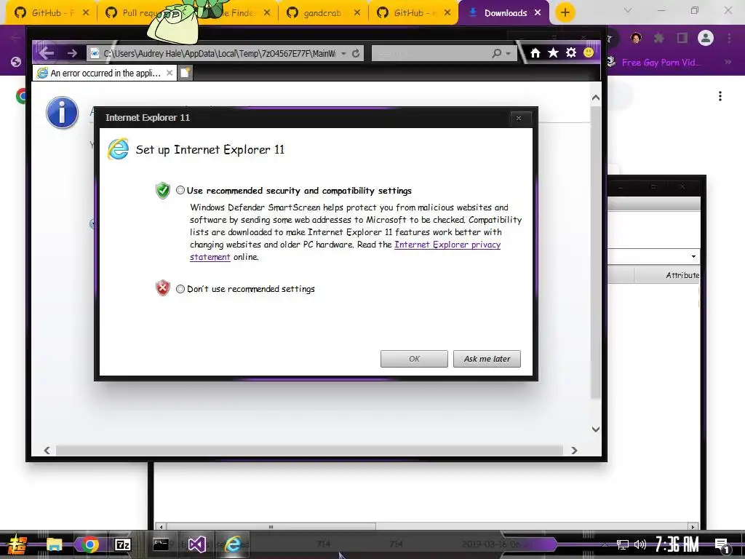Viewport: 745px width, 559px height.
Task: Show more bookmarks with chevron in Chrome
Action: [728, 62]
